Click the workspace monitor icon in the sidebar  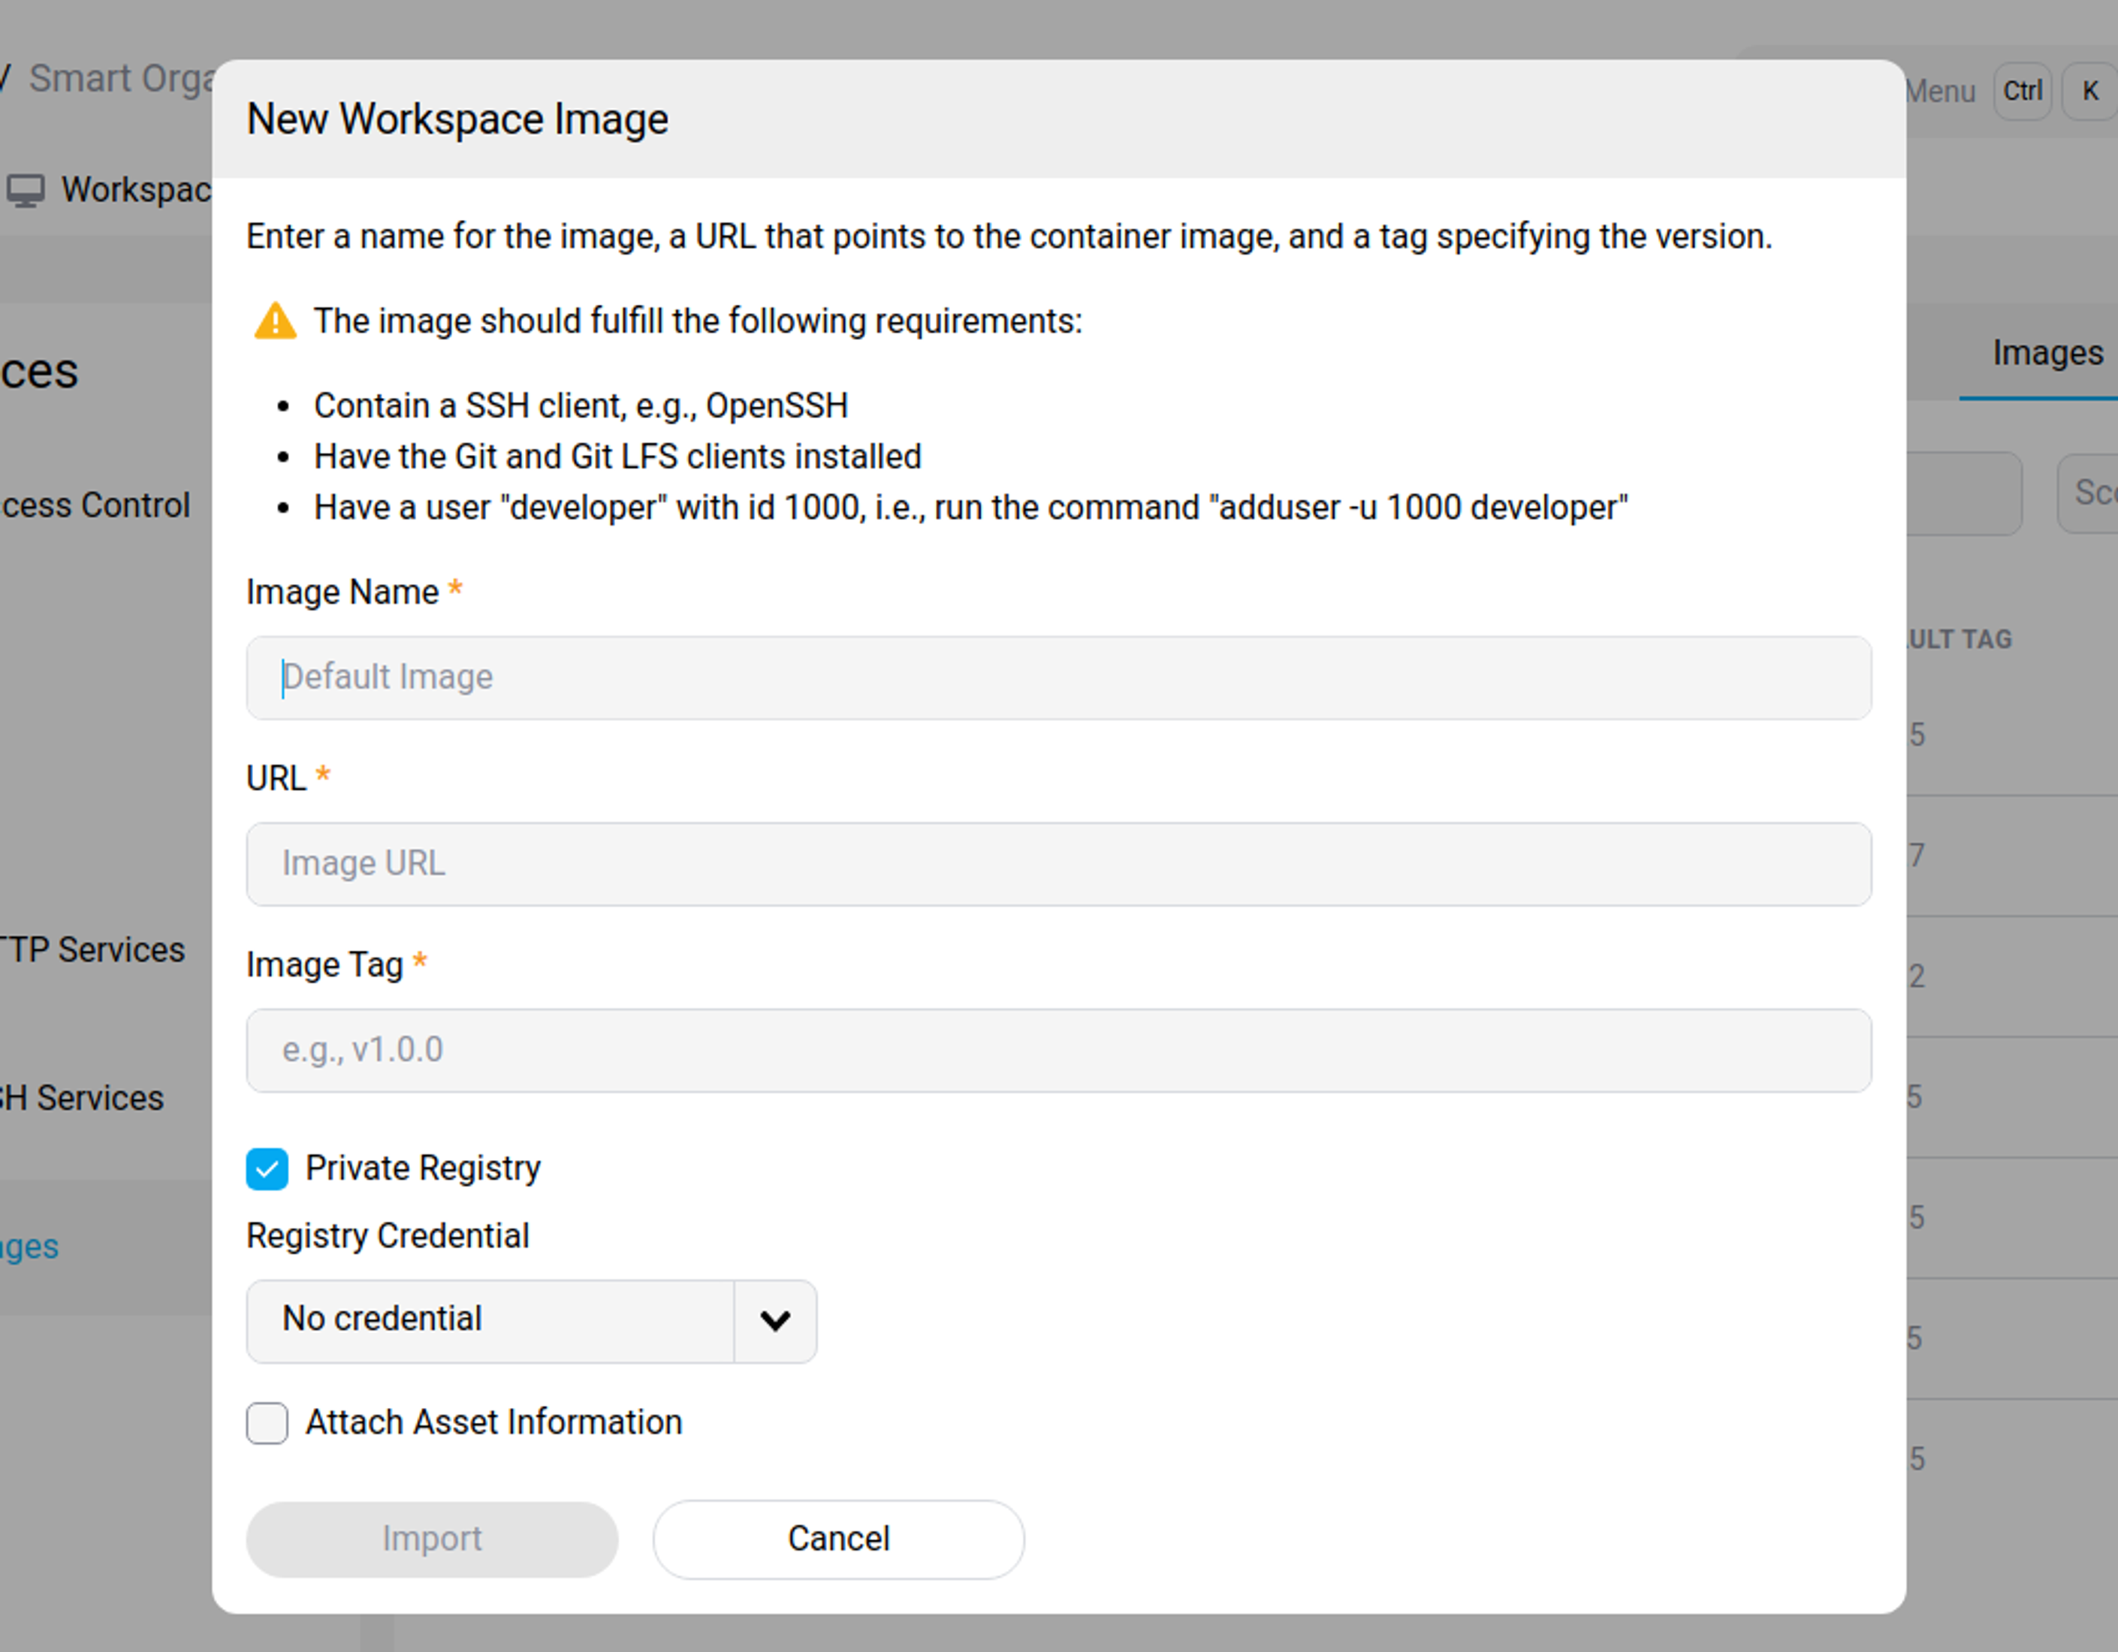tap(26, 190)
